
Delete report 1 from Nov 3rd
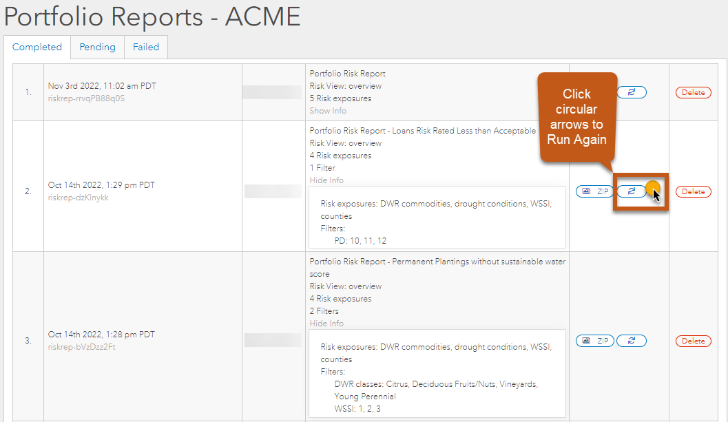coord(693,92)
